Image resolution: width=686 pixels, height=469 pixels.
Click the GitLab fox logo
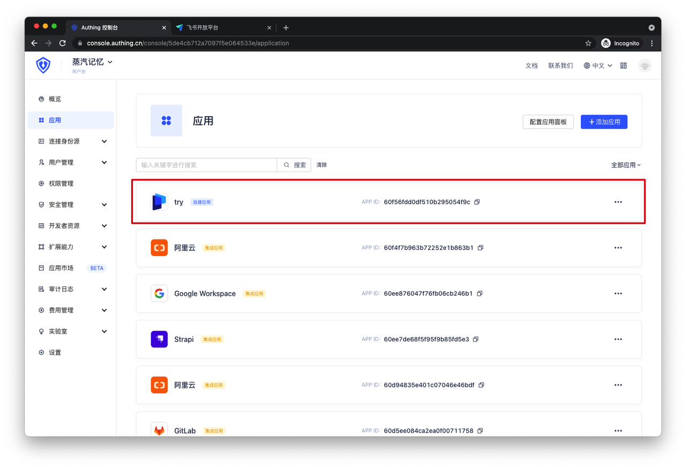coord(159,430)
